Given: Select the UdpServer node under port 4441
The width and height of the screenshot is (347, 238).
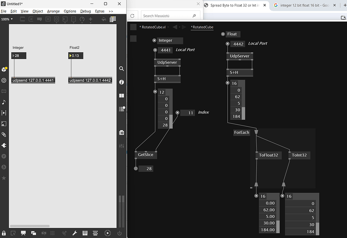Looking at the screenshot, I should (167, 62).
